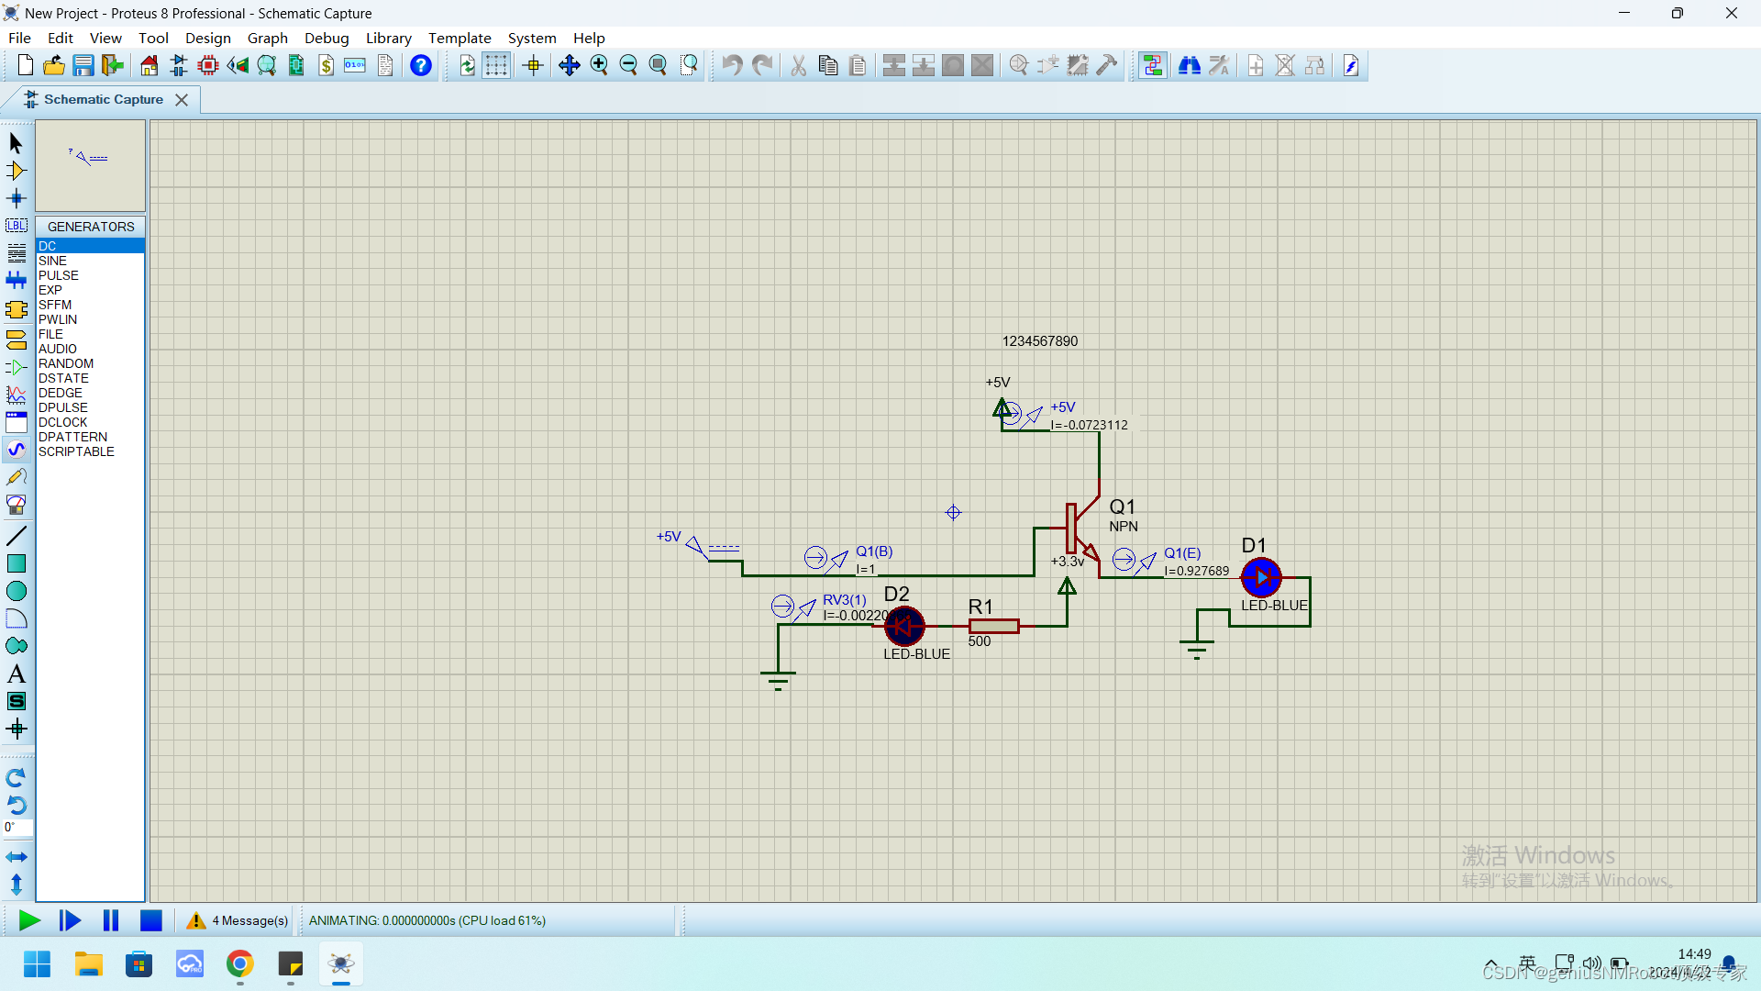Select the Component mode tool
Image resolution: width=1761 pixels, height=991 pixels.
pos(16,171)
